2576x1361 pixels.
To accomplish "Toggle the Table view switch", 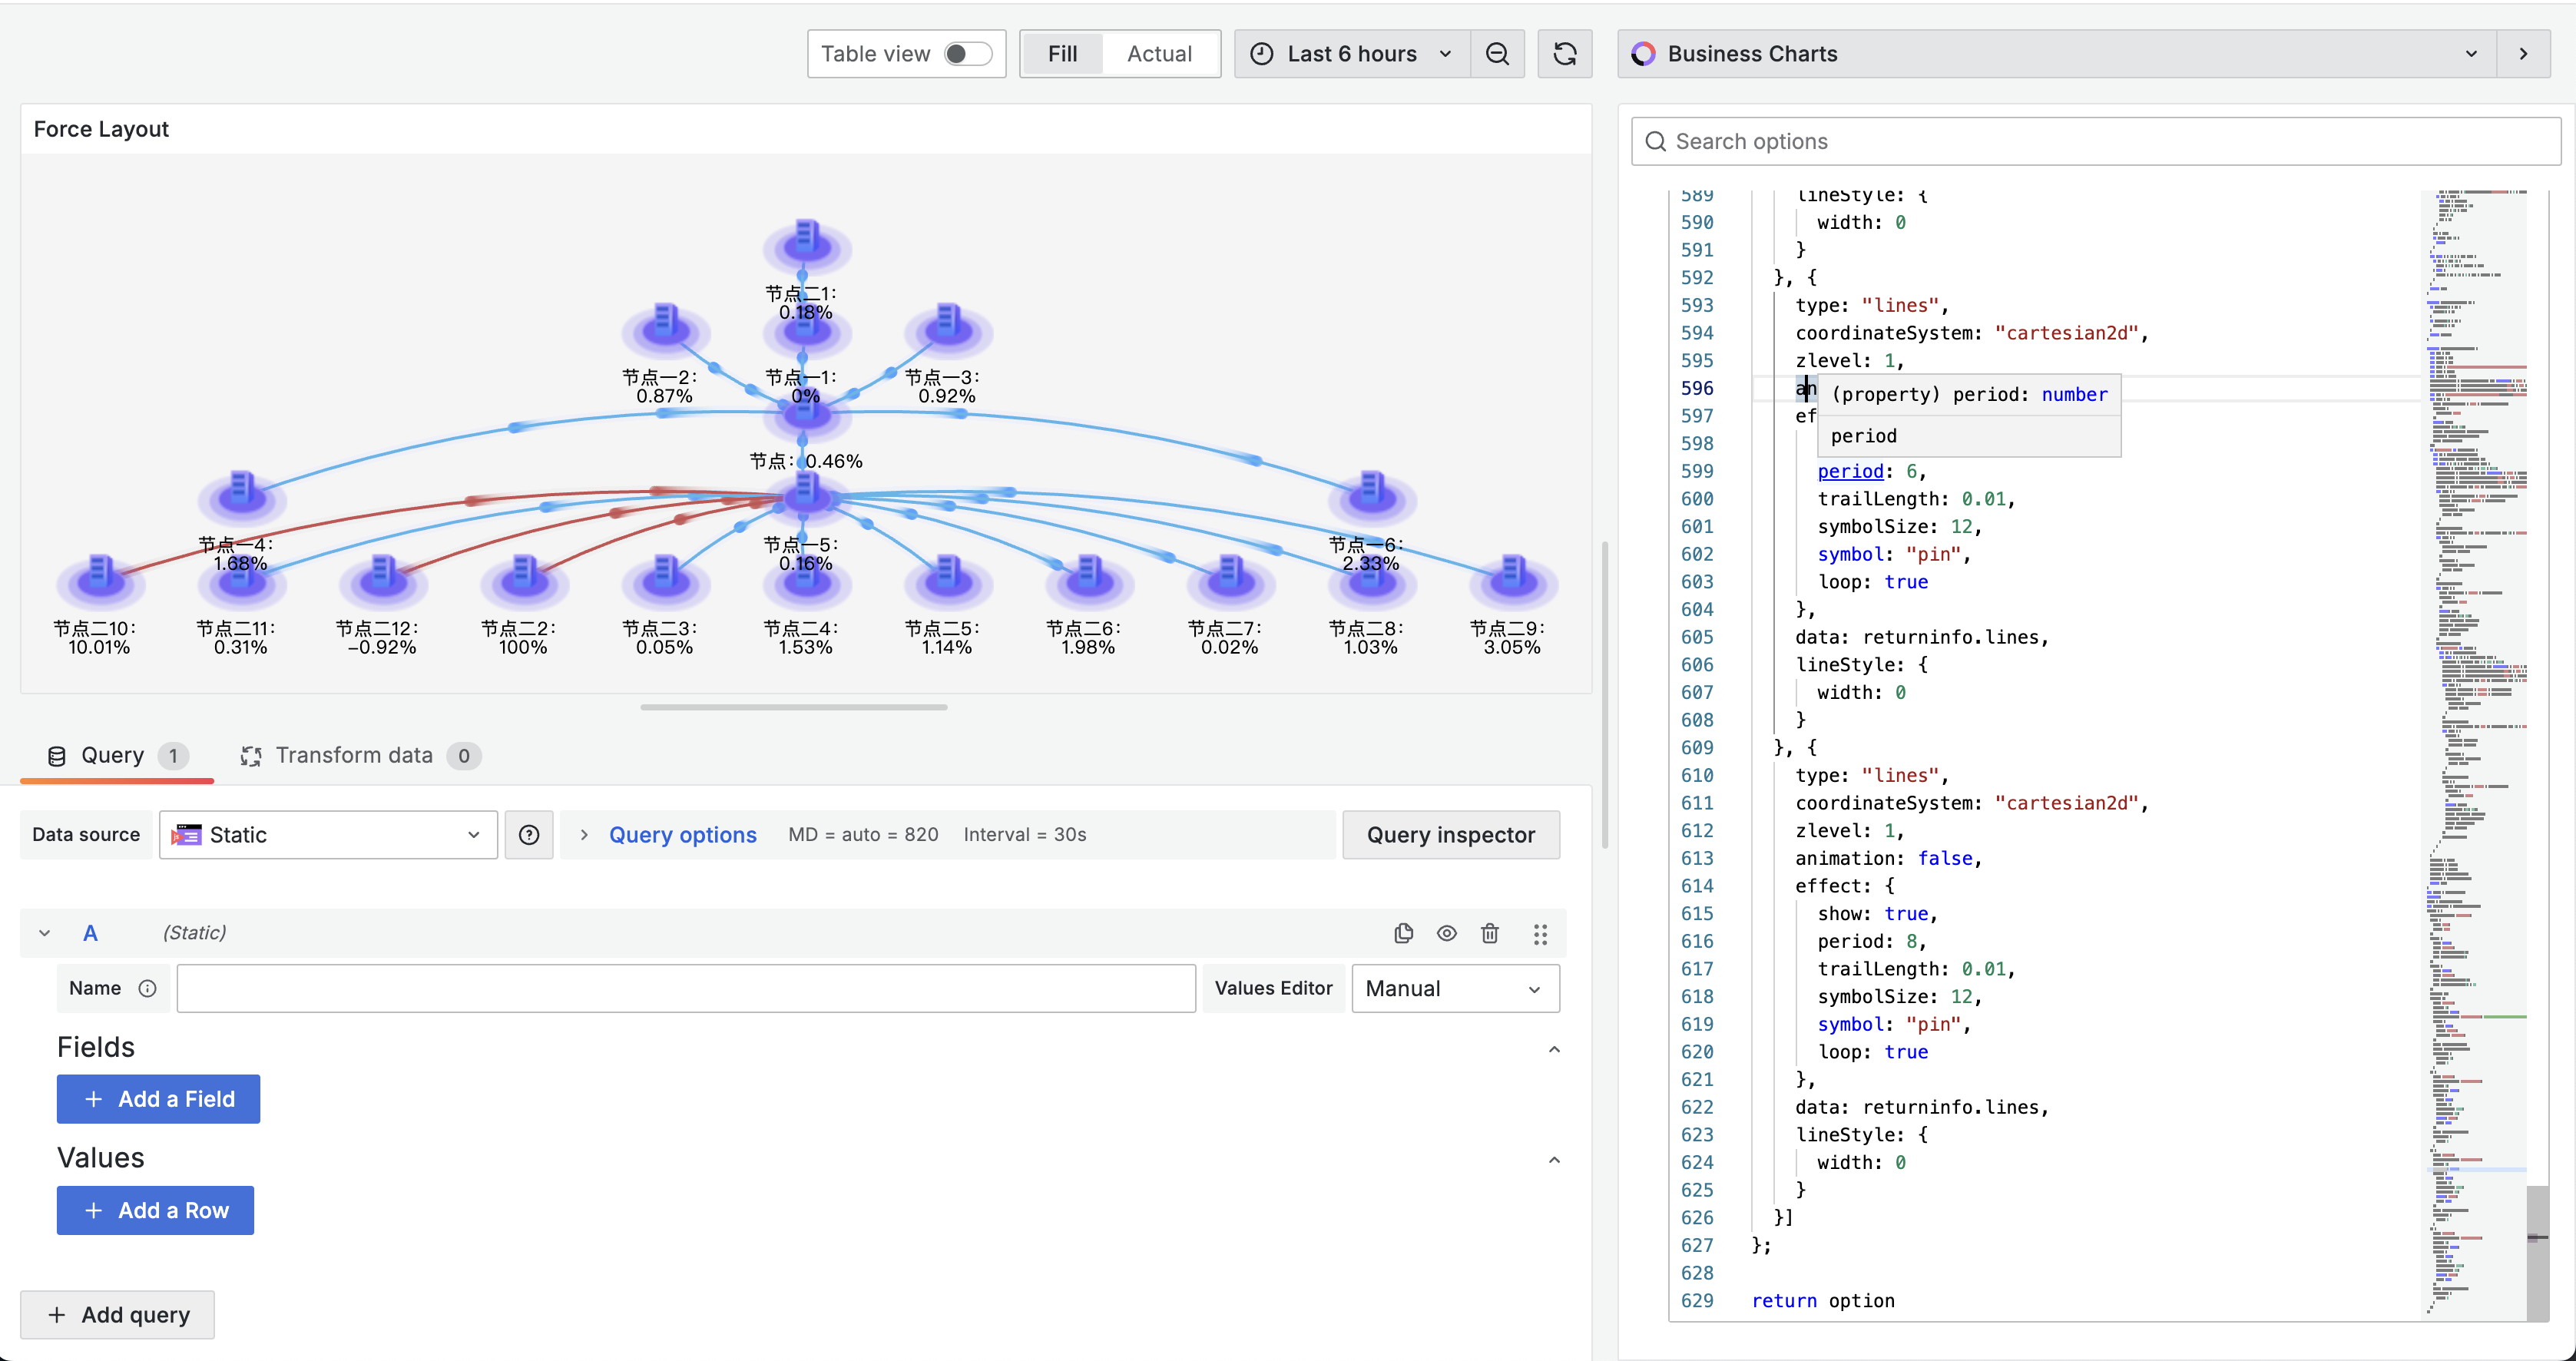I will point(966,54).
